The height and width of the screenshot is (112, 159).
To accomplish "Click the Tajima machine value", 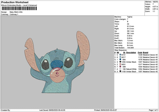I will [x=130, y=17].
